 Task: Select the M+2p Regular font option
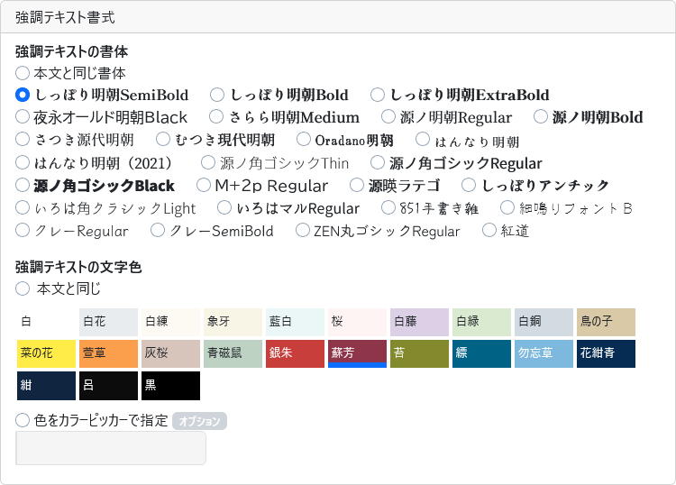tap(204, 186)
